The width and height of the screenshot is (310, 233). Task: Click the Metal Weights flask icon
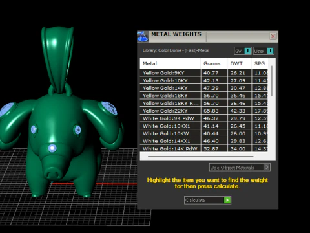point(143,36)
